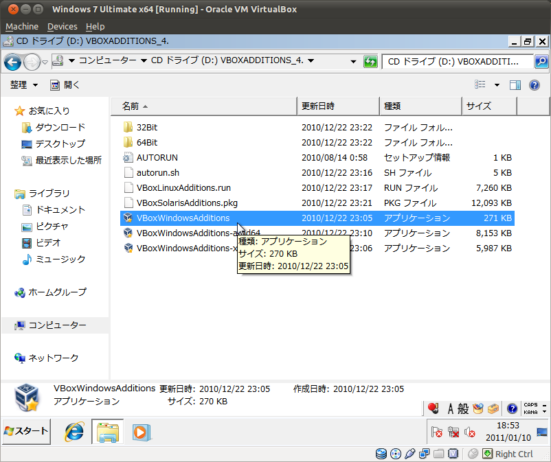Screen dimensions: 551x462
Task: Focus the search box for CD drive
Action: pos(458,62)
